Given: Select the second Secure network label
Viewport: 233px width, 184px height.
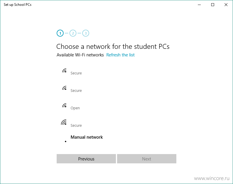Looking at the screenshot, I should click(x=76, y=90).
